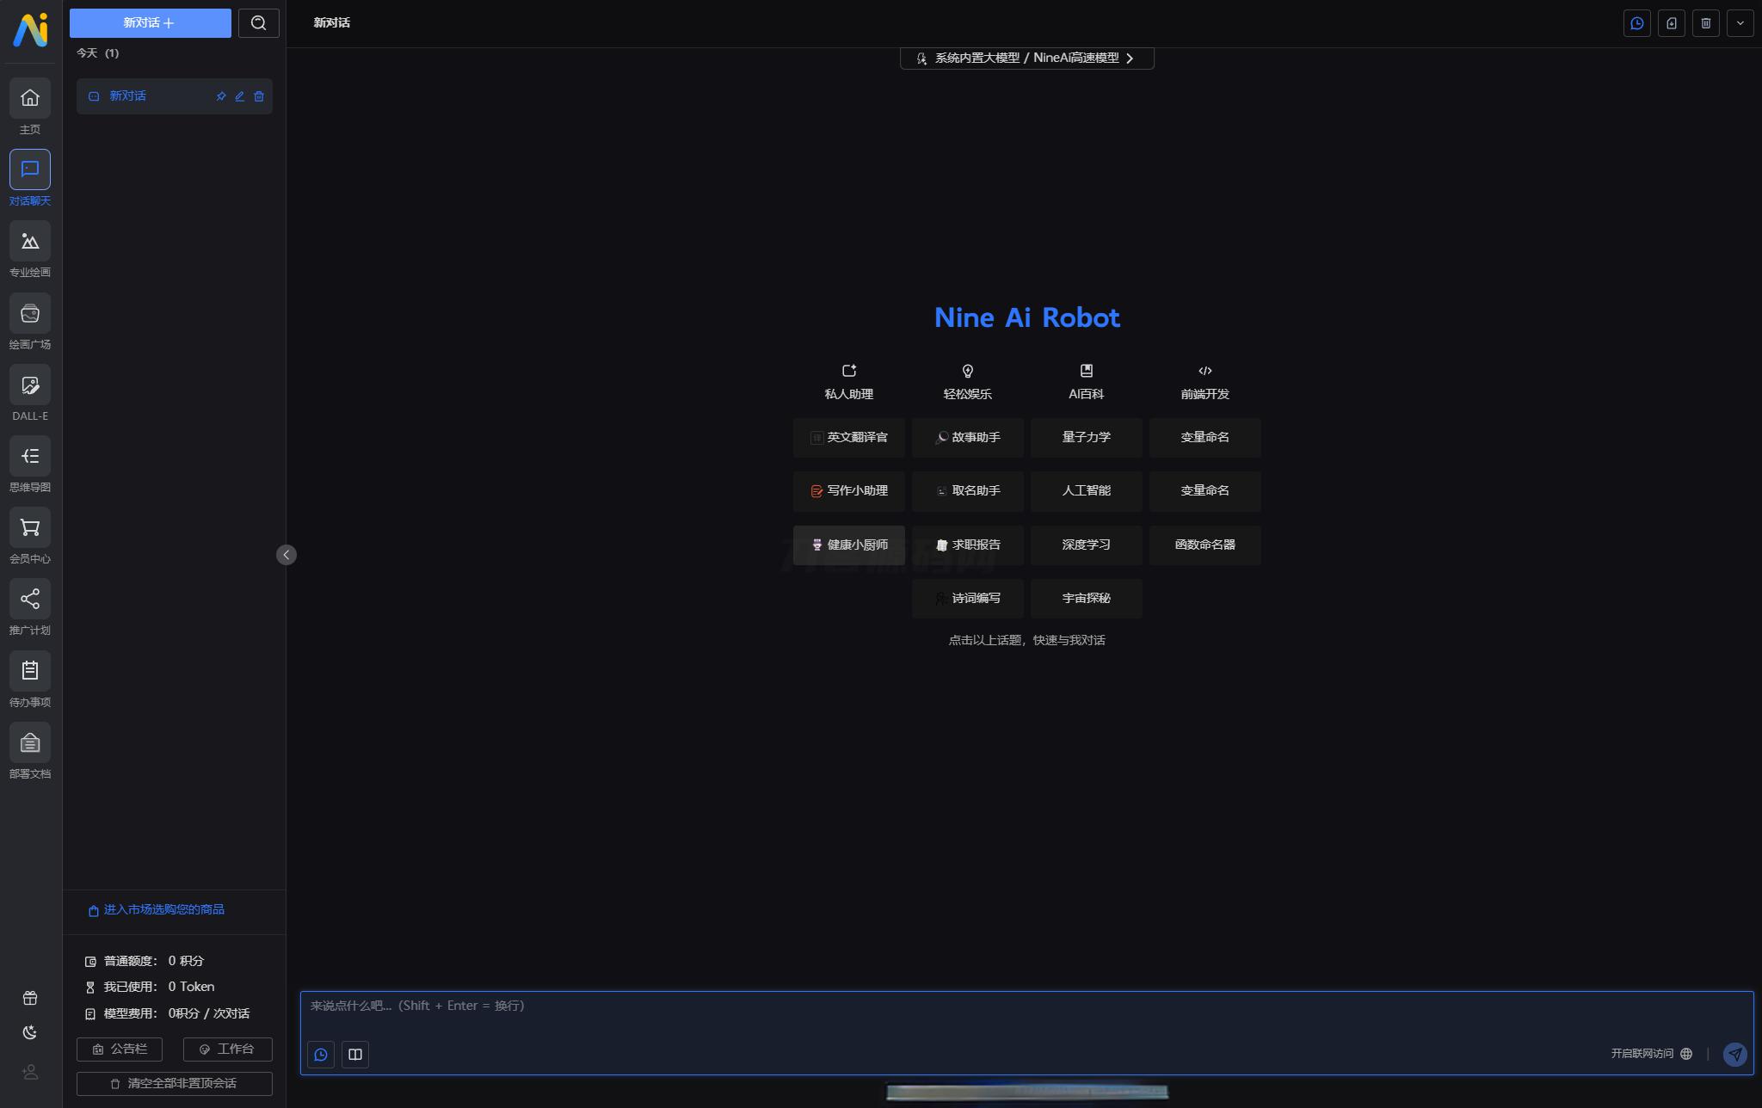Choose the 量子力学 topic
Image resolution: width=1762 pixels, height=1108 pixels.
point(1087,438)
